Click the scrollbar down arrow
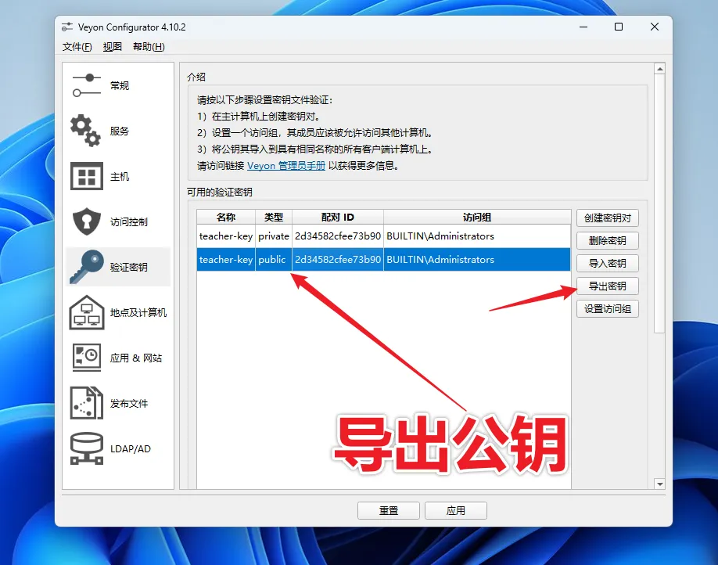 point(659,484)
